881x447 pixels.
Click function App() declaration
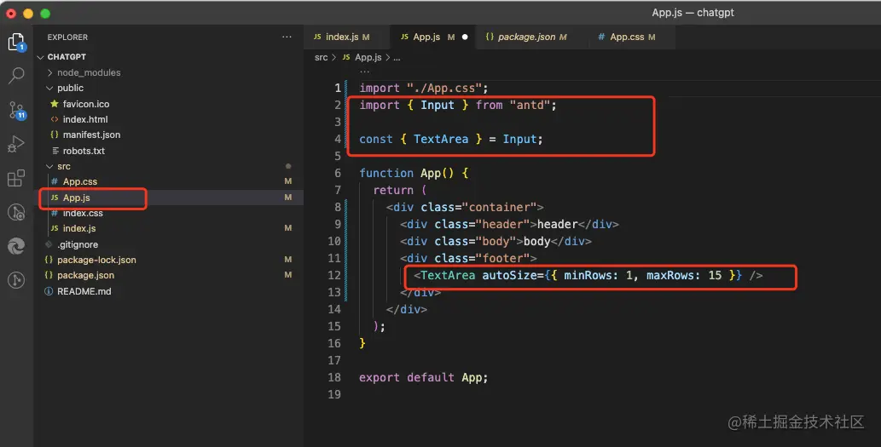point(414,173)
